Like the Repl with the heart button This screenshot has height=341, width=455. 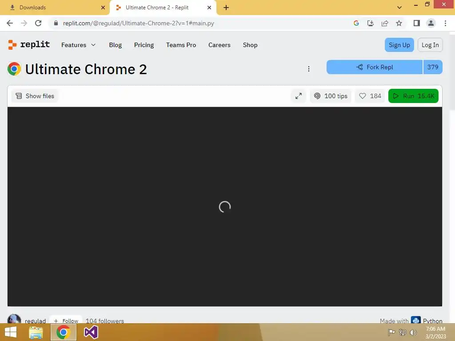(x=370, y=96)
